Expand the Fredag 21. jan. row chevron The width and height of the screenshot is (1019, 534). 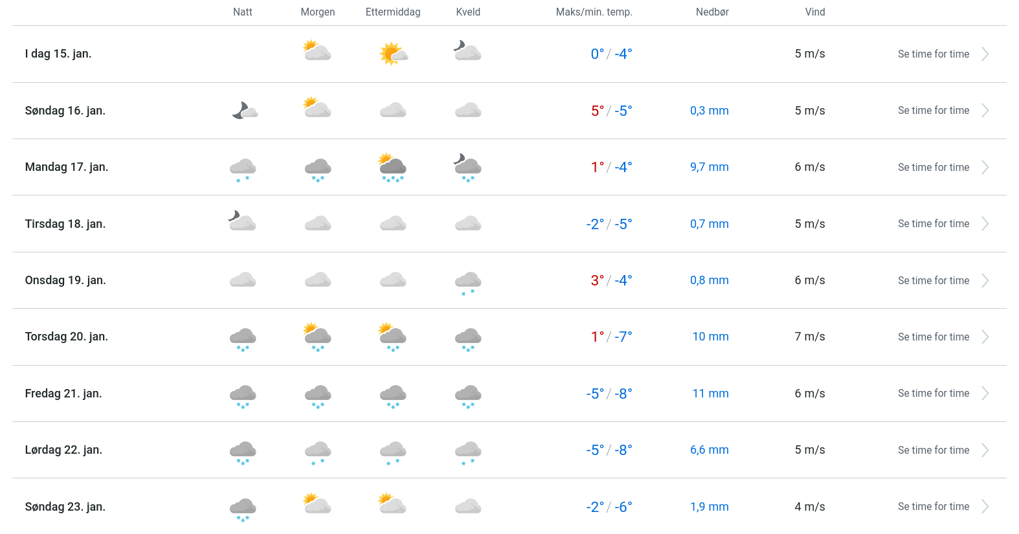[985, 394]
